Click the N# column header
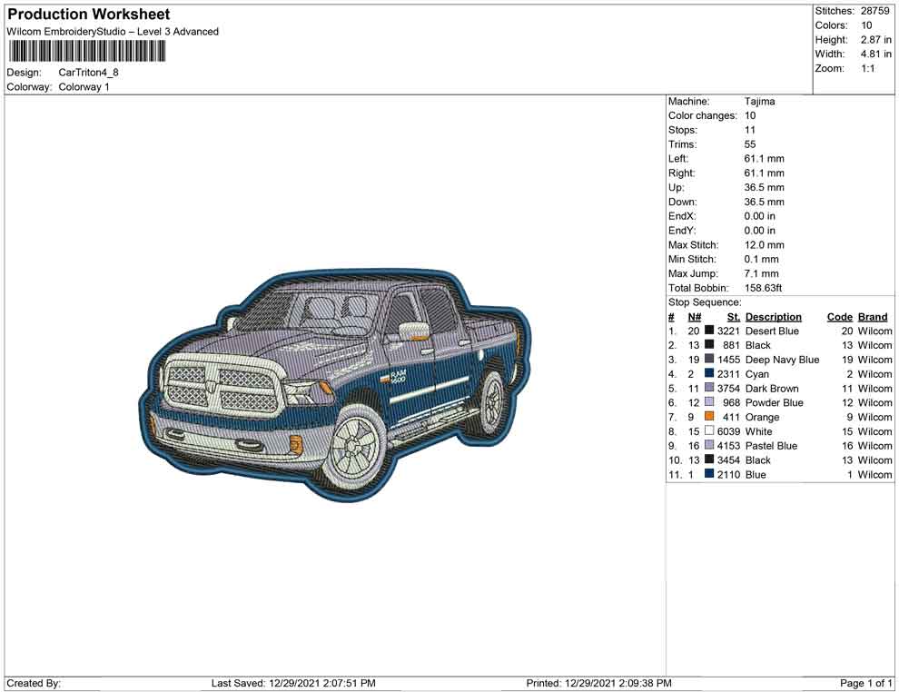The image size is (899, 692). coord(695,317)
